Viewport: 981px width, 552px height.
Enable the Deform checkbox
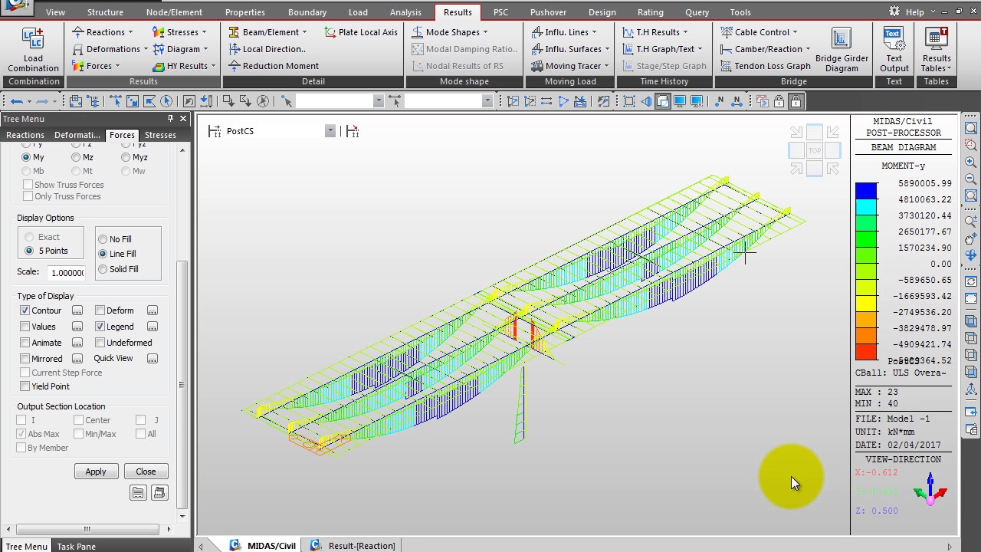[100, 310]
